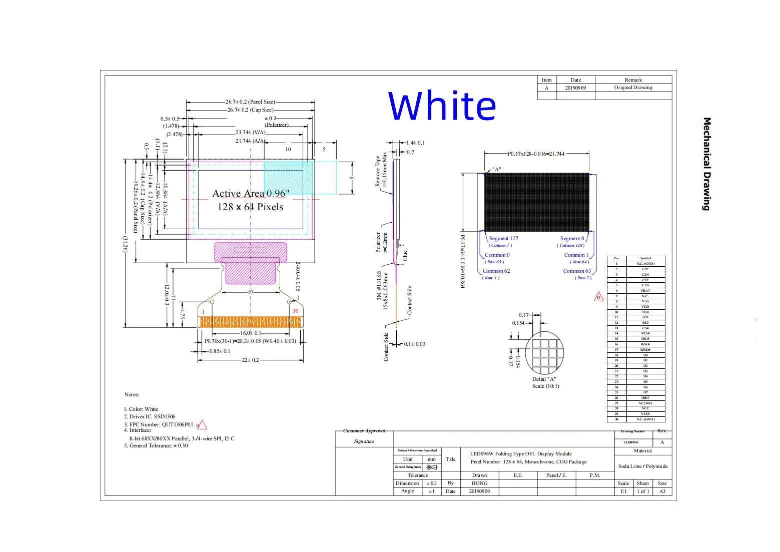The width and height of the screenshot is (780, 552).
Task: Select the "22± 0.2" FPC width dimension
Action: click(250, 360)
